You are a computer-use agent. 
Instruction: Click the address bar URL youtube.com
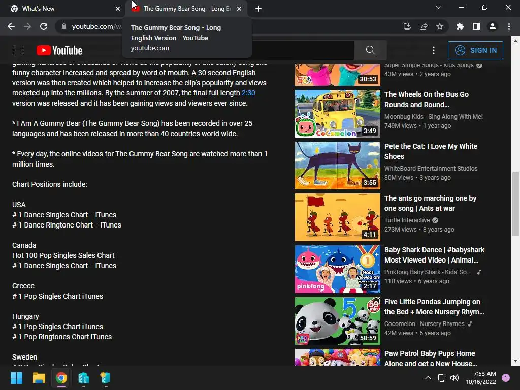point(96,26)
